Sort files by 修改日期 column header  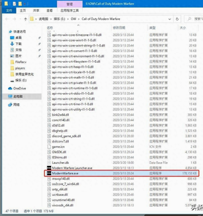[x=119, y=28]
